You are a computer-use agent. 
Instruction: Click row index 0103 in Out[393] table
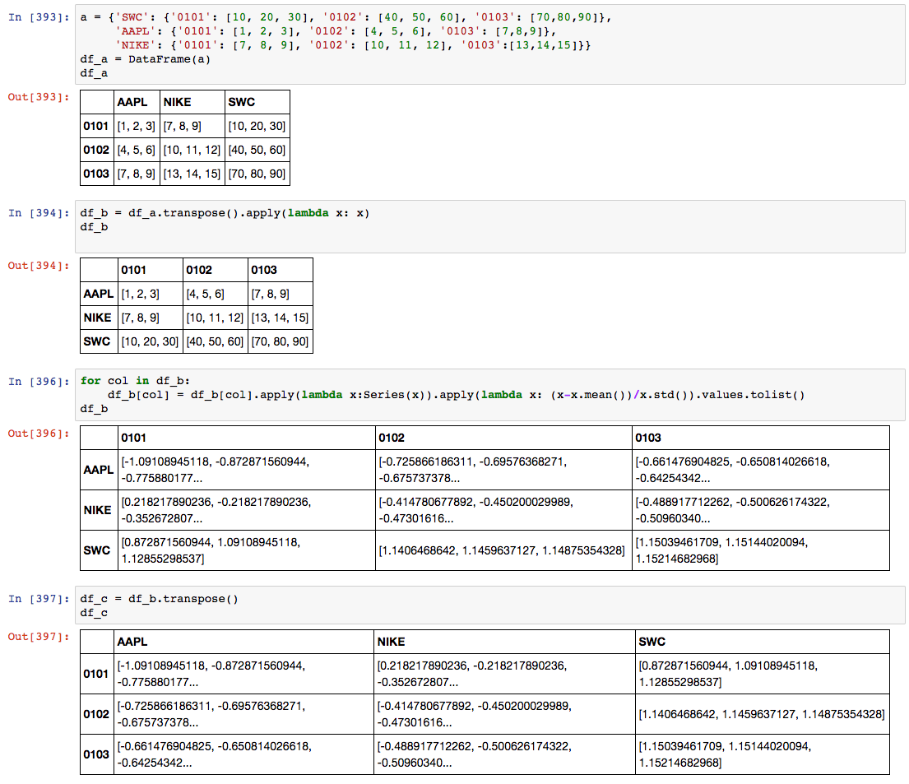[96, 174]
